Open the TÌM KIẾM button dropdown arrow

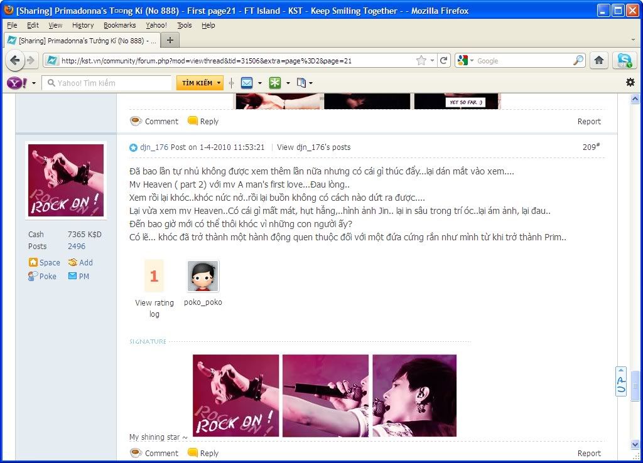coord(219,83)
